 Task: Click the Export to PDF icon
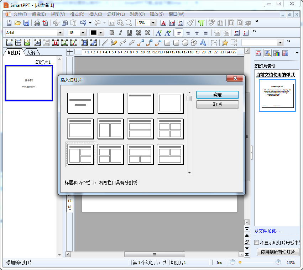45,23
